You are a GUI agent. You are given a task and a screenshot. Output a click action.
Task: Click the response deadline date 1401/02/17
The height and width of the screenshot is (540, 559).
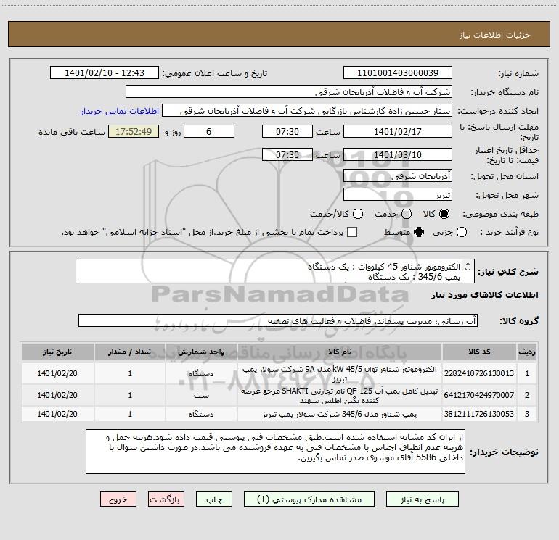point(398,131)
